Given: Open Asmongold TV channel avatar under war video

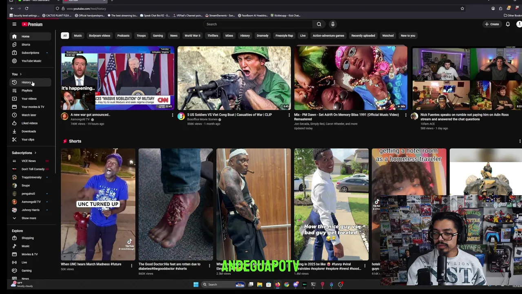Looking at the screenshot, I should click(x=64, y=116).
